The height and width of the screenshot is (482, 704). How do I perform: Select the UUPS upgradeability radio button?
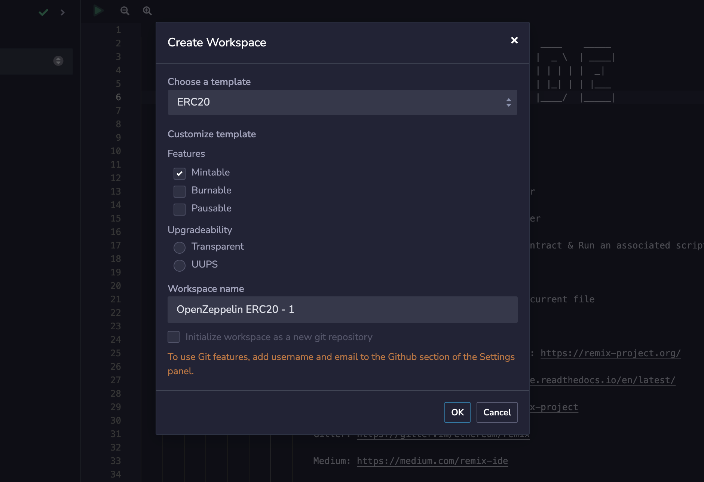(x=180, y=265)
